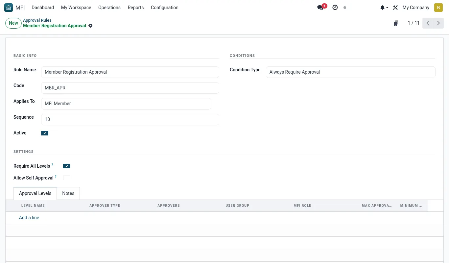449x263 pixels.
Task: Click the MFI app name
Action: (20, 8)
